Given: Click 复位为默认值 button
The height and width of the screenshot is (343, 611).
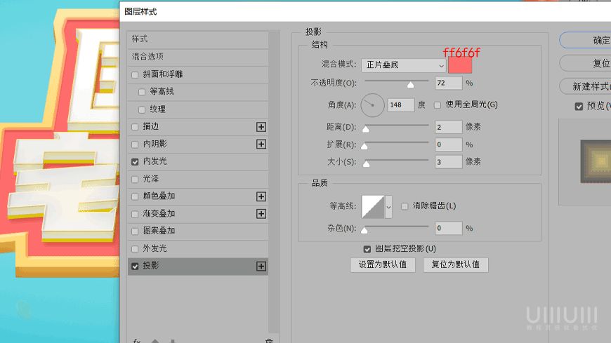Looking at the screenshot, I should pos(456,264).
